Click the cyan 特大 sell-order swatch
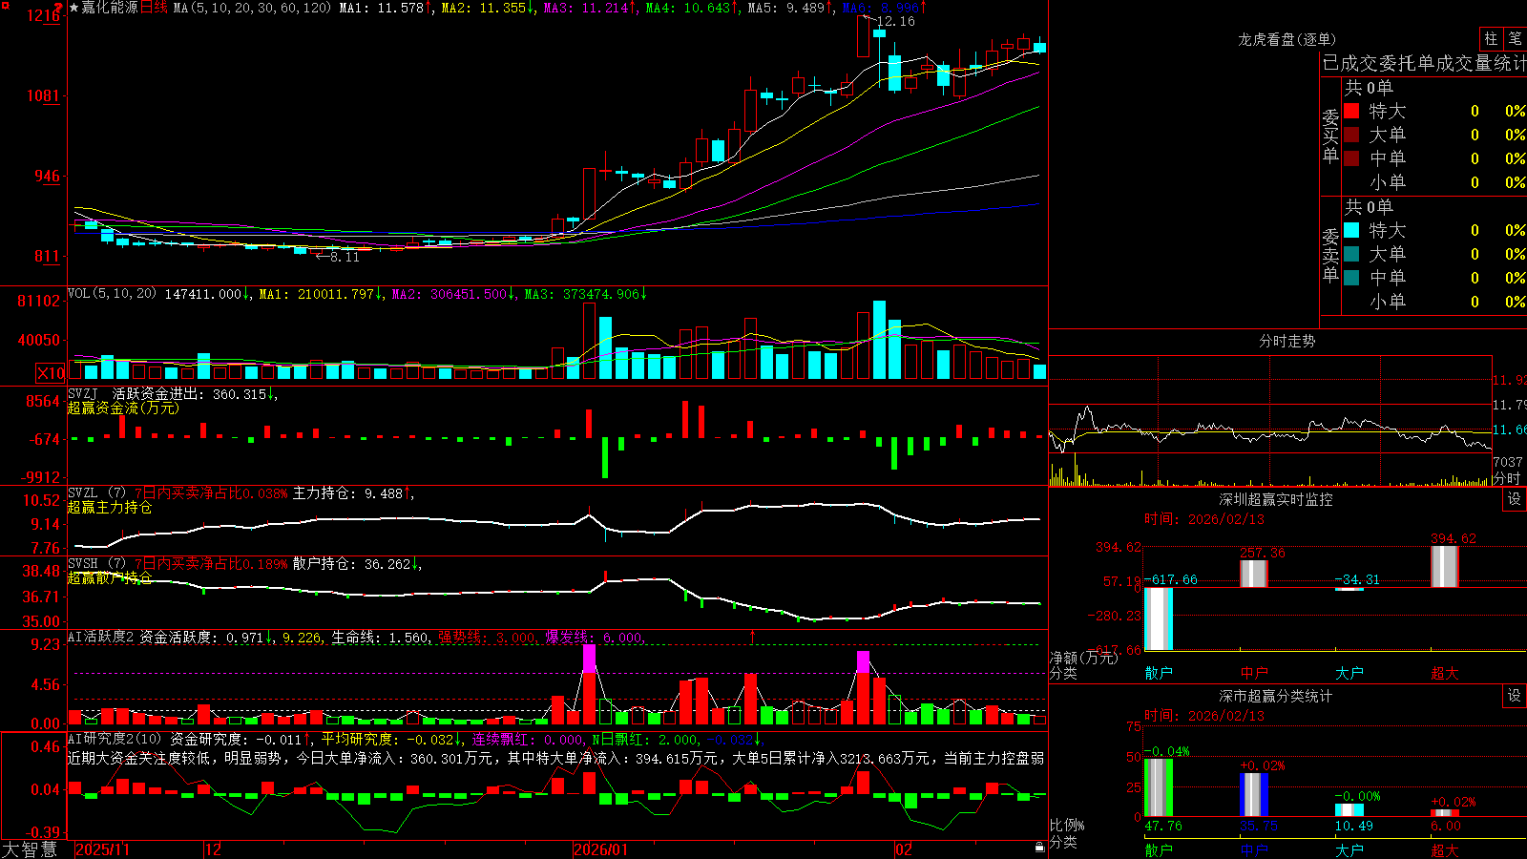Screen dimensions: 1527x859 click(1351, 230)
